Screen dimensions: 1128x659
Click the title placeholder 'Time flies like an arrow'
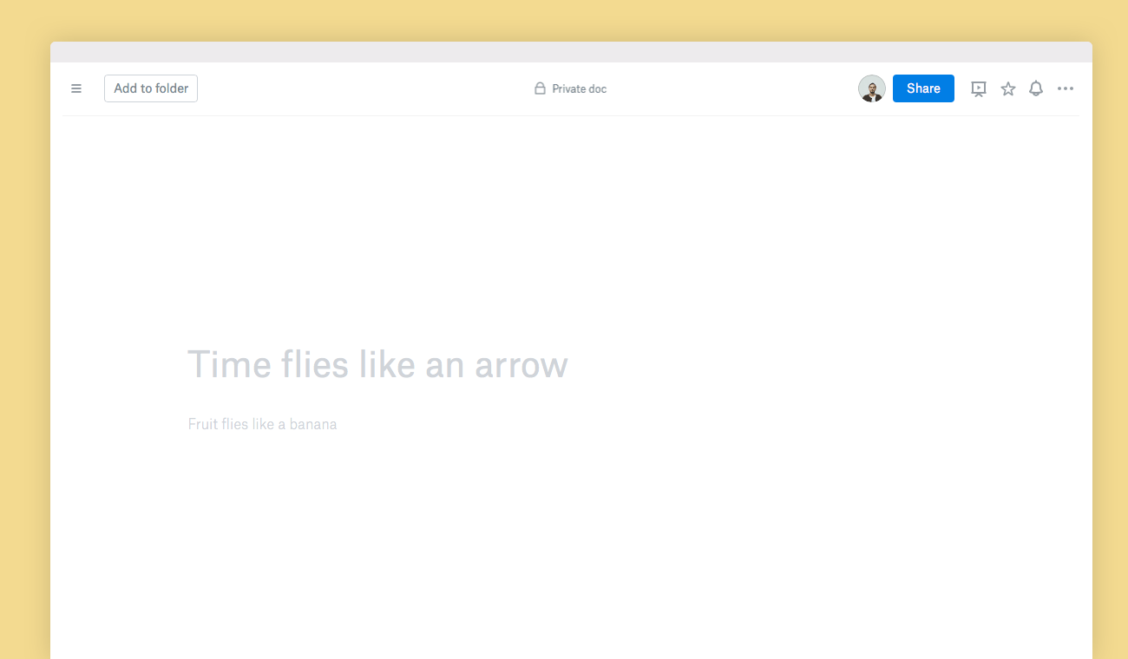(x=377, y=364)
